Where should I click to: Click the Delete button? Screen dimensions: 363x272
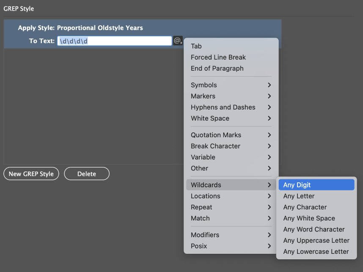click(x=87, y=173)
